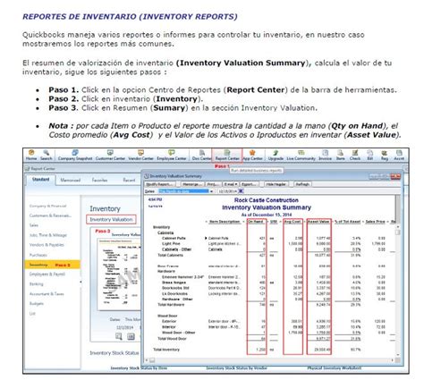Open the App Center toolbar icon
Viewport: 424px width, 380px height.
(x=252, y=155)
